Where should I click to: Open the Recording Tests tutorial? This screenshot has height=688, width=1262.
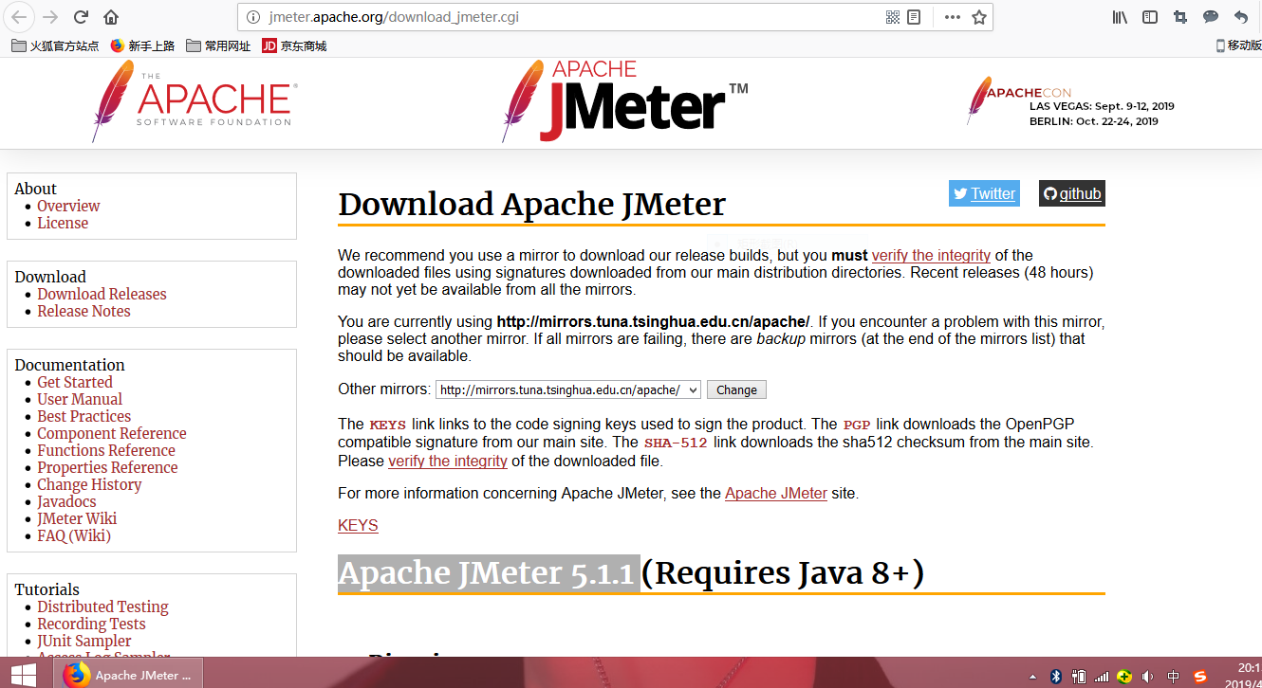[91, 624]
